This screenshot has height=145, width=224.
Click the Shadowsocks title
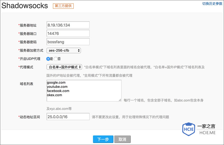[25, 6]
